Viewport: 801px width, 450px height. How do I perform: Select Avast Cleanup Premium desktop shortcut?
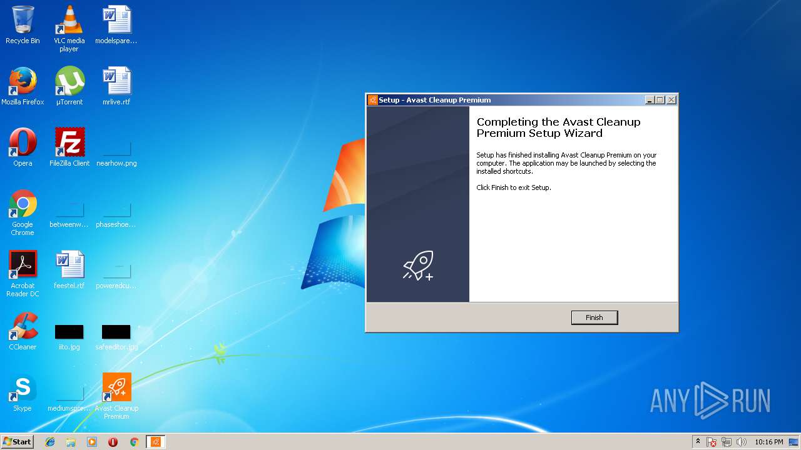(x=116, y=397)
